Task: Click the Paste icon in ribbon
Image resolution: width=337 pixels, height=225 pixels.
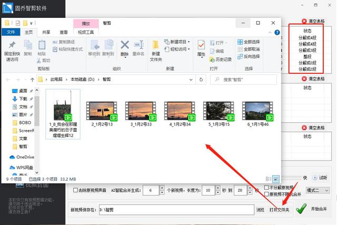Action: click(x=42, y=45)
